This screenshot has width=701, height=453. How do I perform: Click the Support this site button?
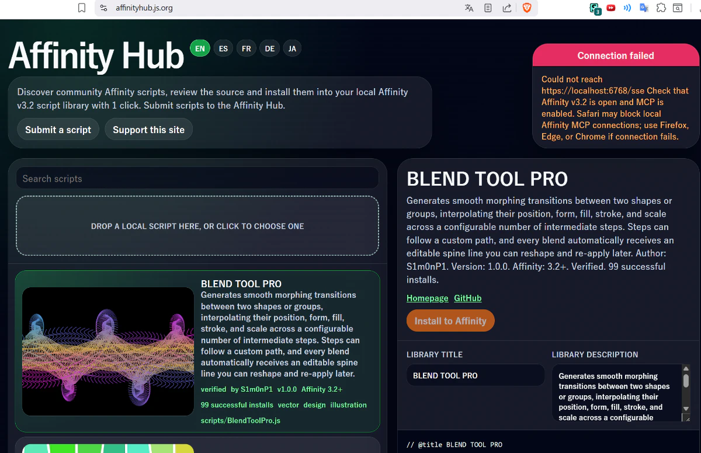click(x=148, y=130)
